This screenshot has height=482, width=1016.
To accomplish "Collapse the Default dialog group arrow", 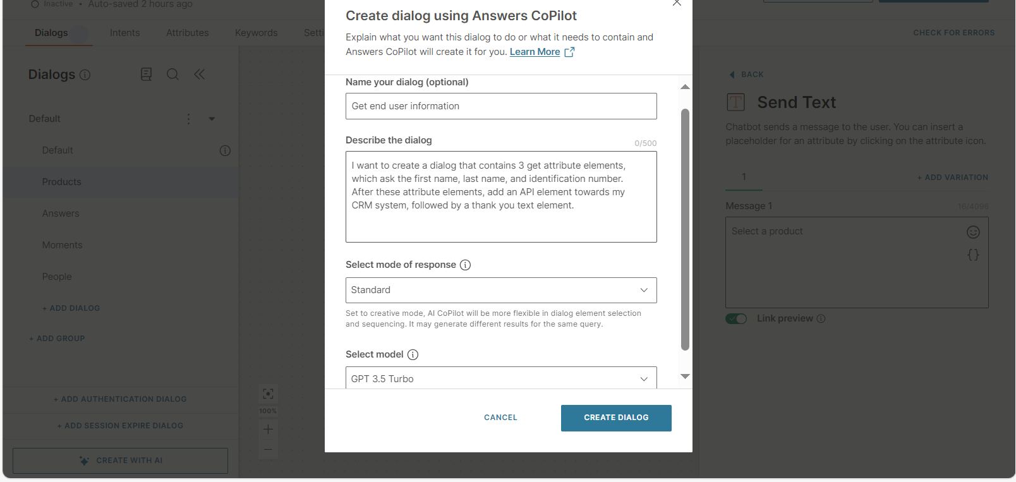I will [212, 119].
